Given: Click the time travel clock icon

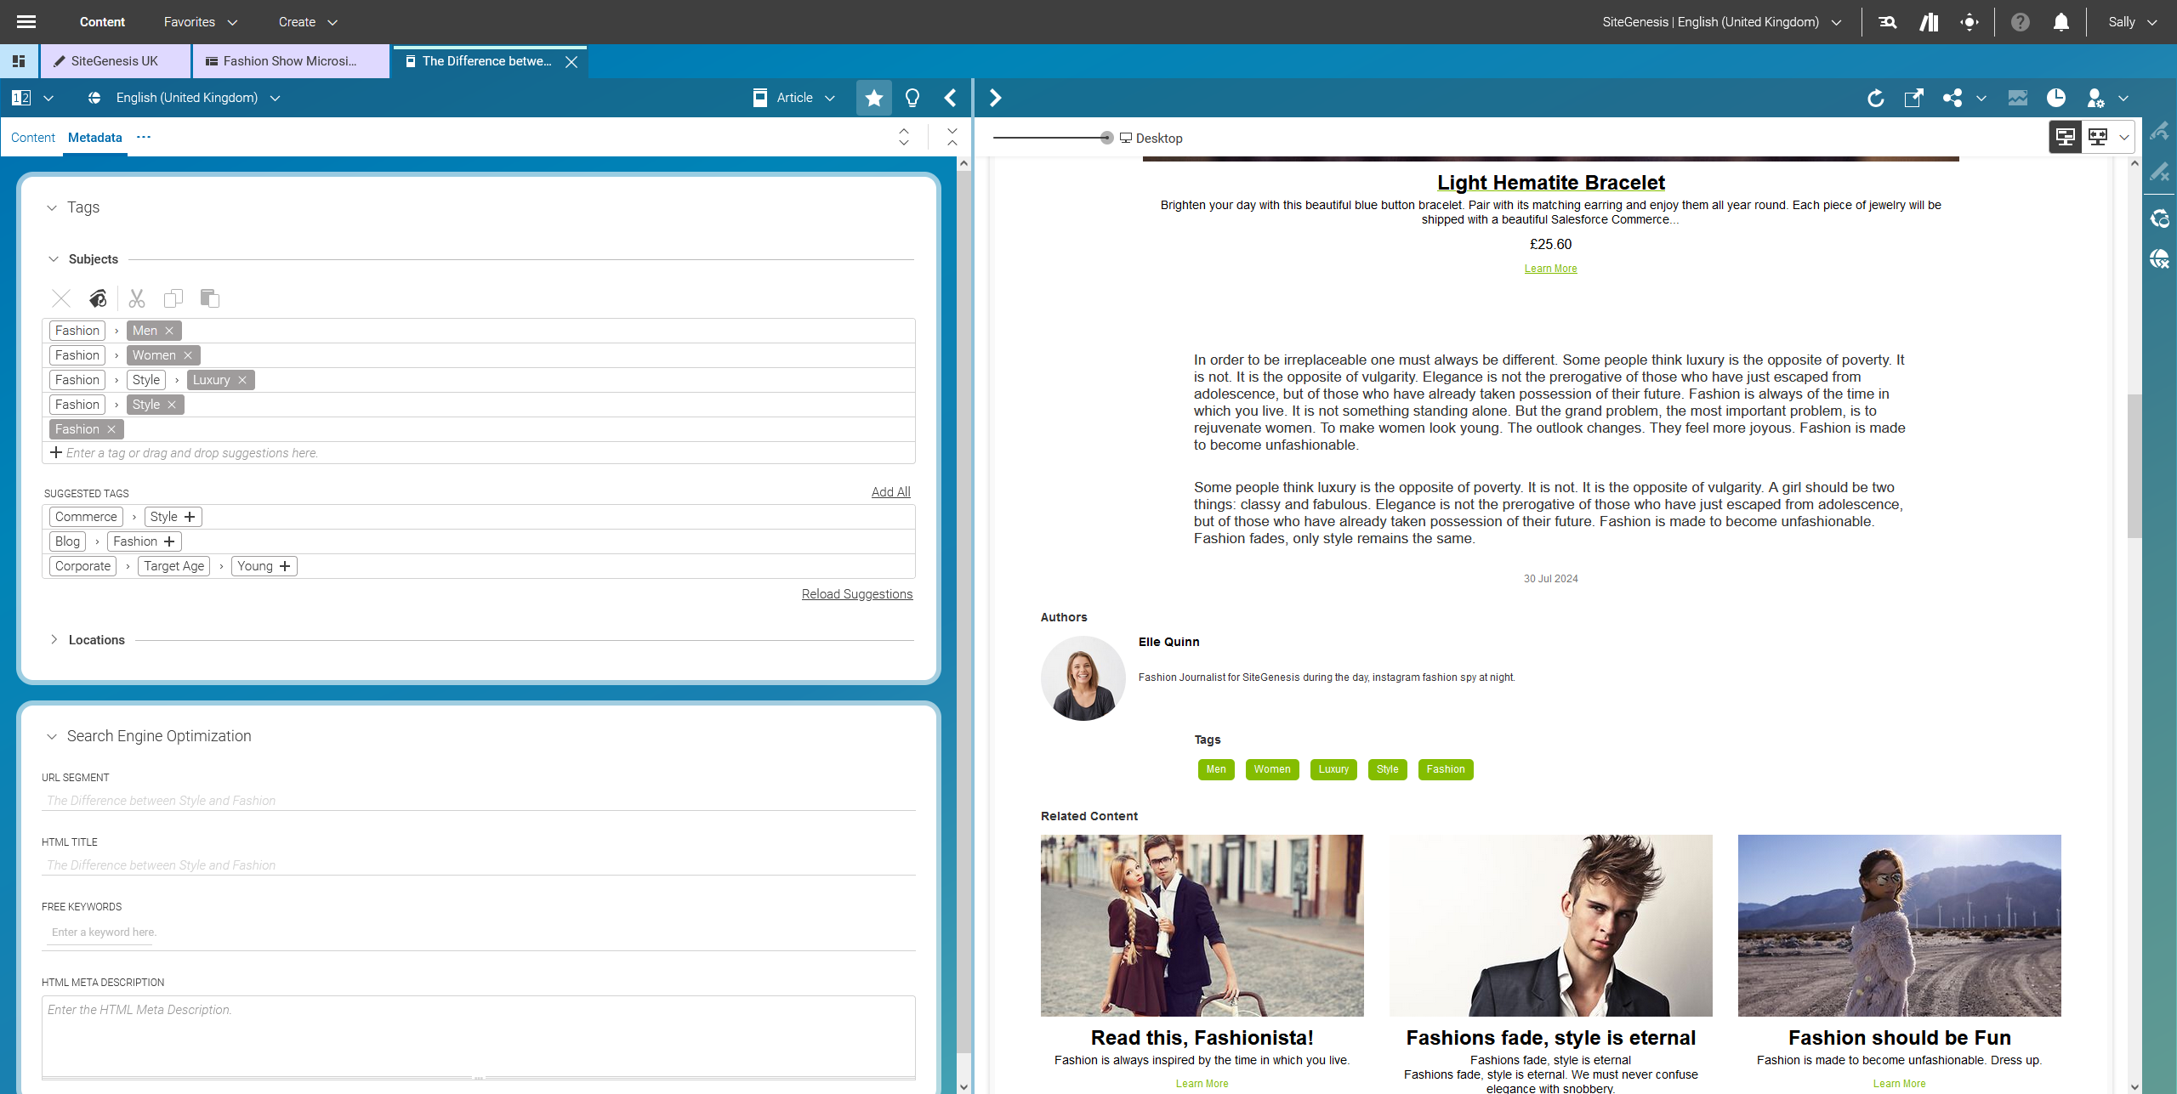Looking at the screenshot, I should [x=2056, y=98].
